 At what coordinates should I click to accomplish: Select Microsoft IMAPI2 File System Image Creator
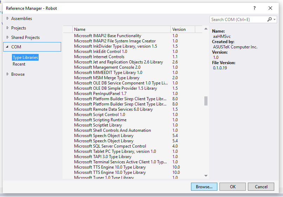133,41
